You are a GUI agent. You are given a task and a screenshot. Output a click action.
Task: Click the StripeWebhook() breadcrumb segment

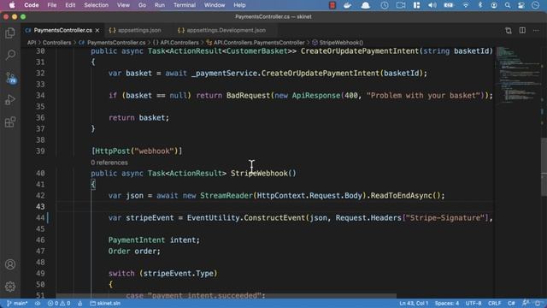338,43
